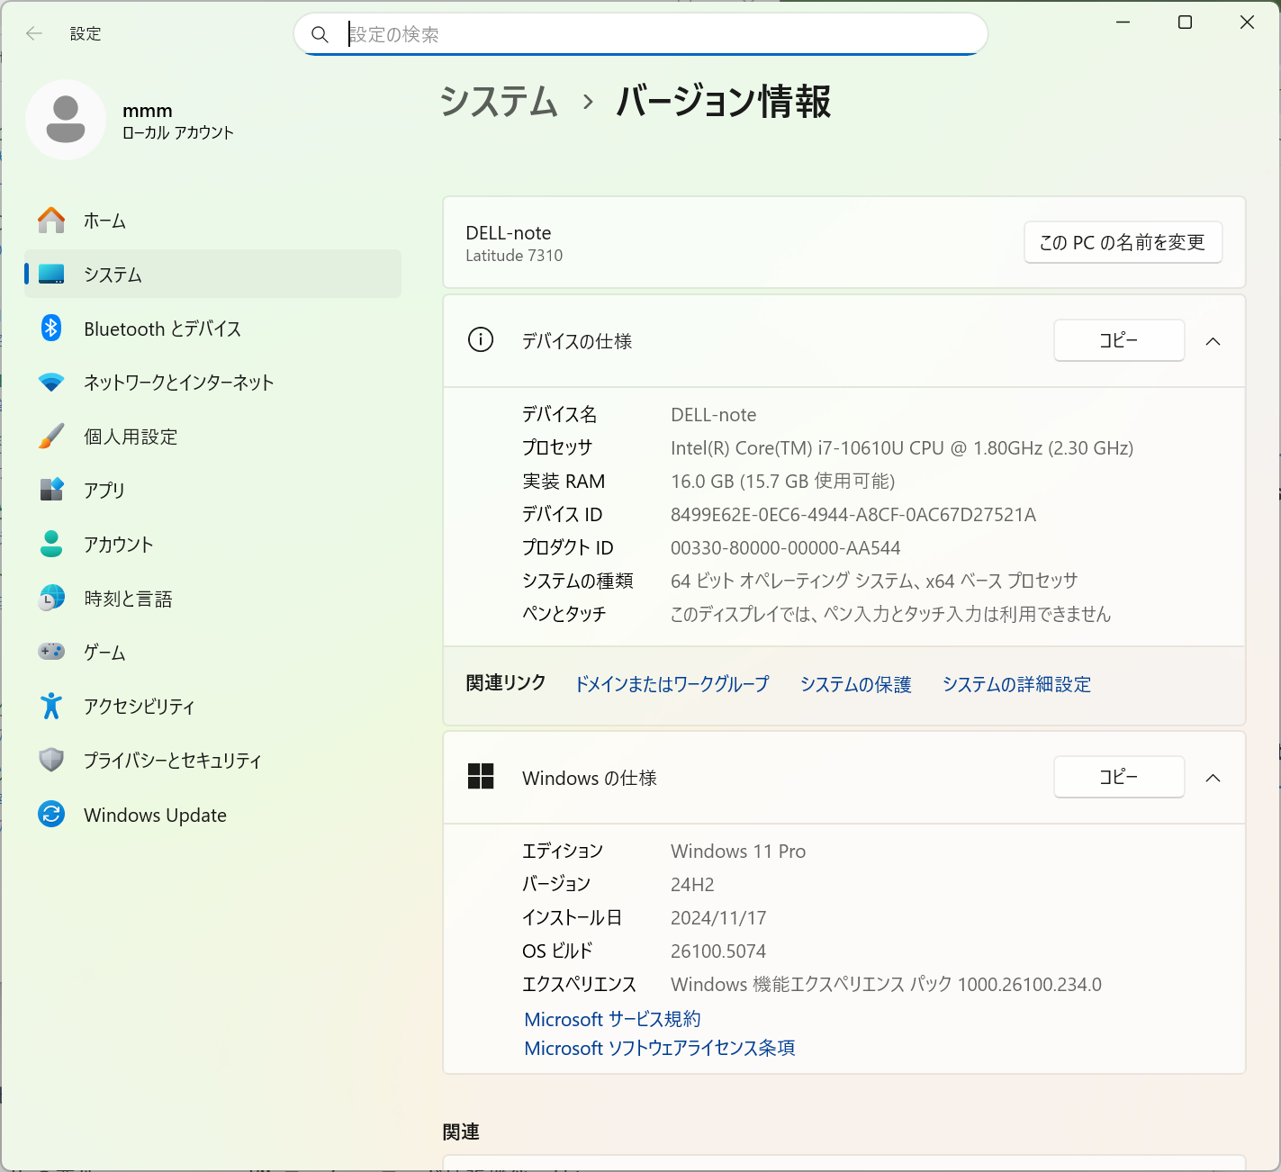Click the RAM value 16.0 GB
Image resolution: width=1281 pixels, height=1172 pixels.
(x=783, y=482)
